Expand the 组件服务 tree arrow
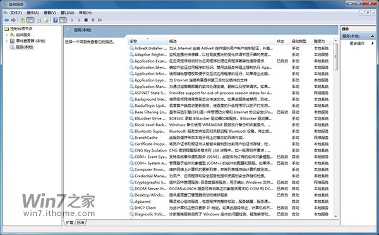This screenshot has height=235, width=379. click(x=7, y=35)
